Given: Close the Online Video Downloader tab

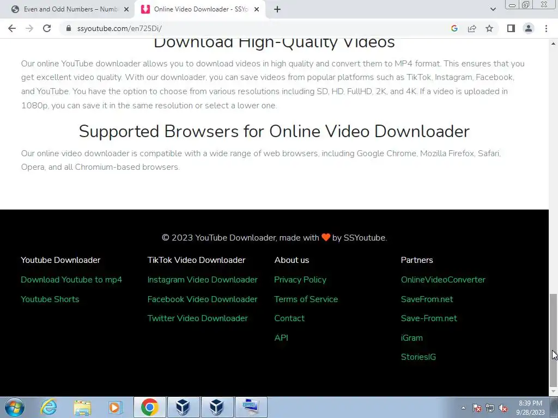Looking at the screenshot, I should tap(257, 9).
